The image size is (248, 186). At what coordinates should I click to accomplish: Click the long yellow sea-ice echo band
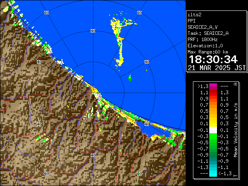121,47
